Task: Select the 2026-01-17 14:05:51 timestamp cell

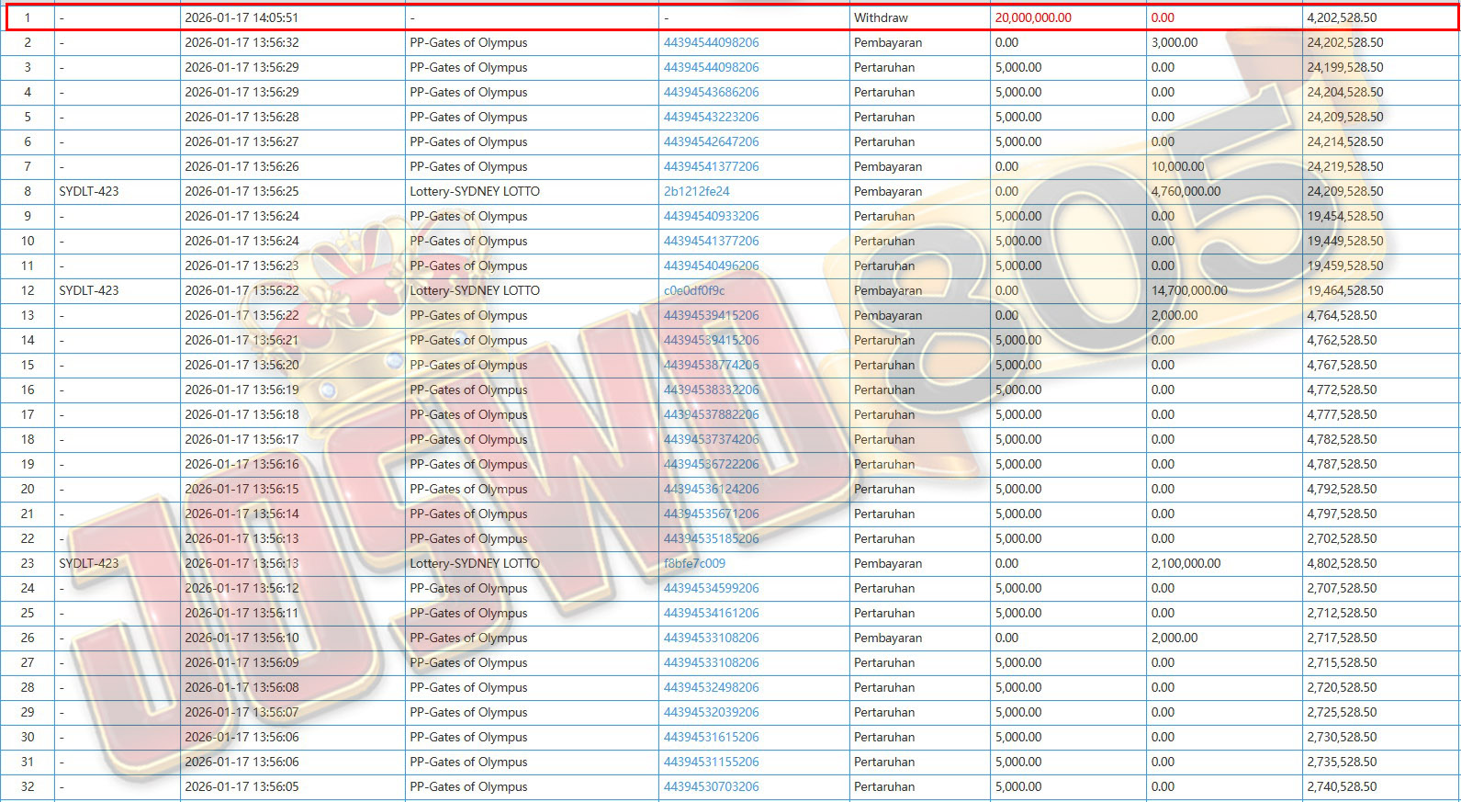Action: click(242, 17)
